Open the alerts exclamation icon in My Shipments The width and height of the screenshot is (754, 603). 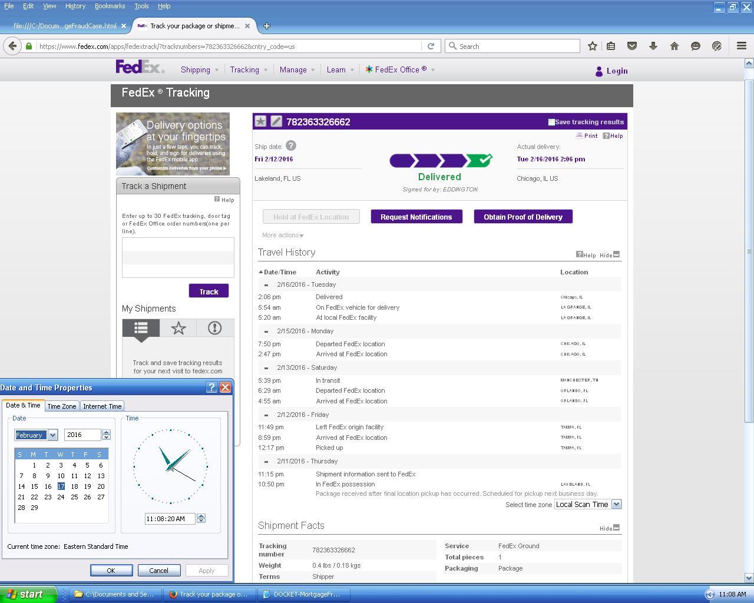pyautogui.click(x=214, y=328)
